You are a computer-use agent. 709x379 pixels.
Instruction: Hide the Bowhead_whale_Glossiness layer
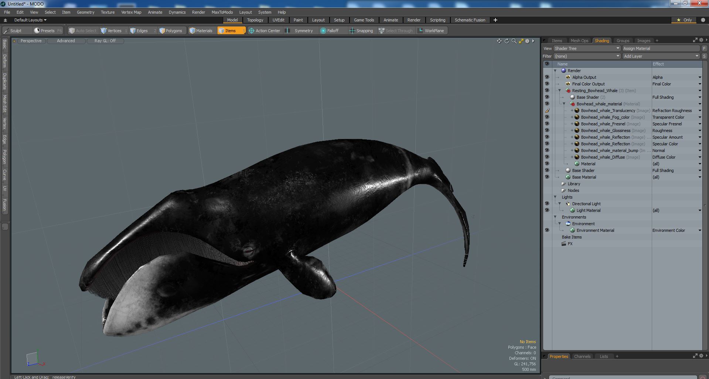pyautogui.click(x=547, y=131)
